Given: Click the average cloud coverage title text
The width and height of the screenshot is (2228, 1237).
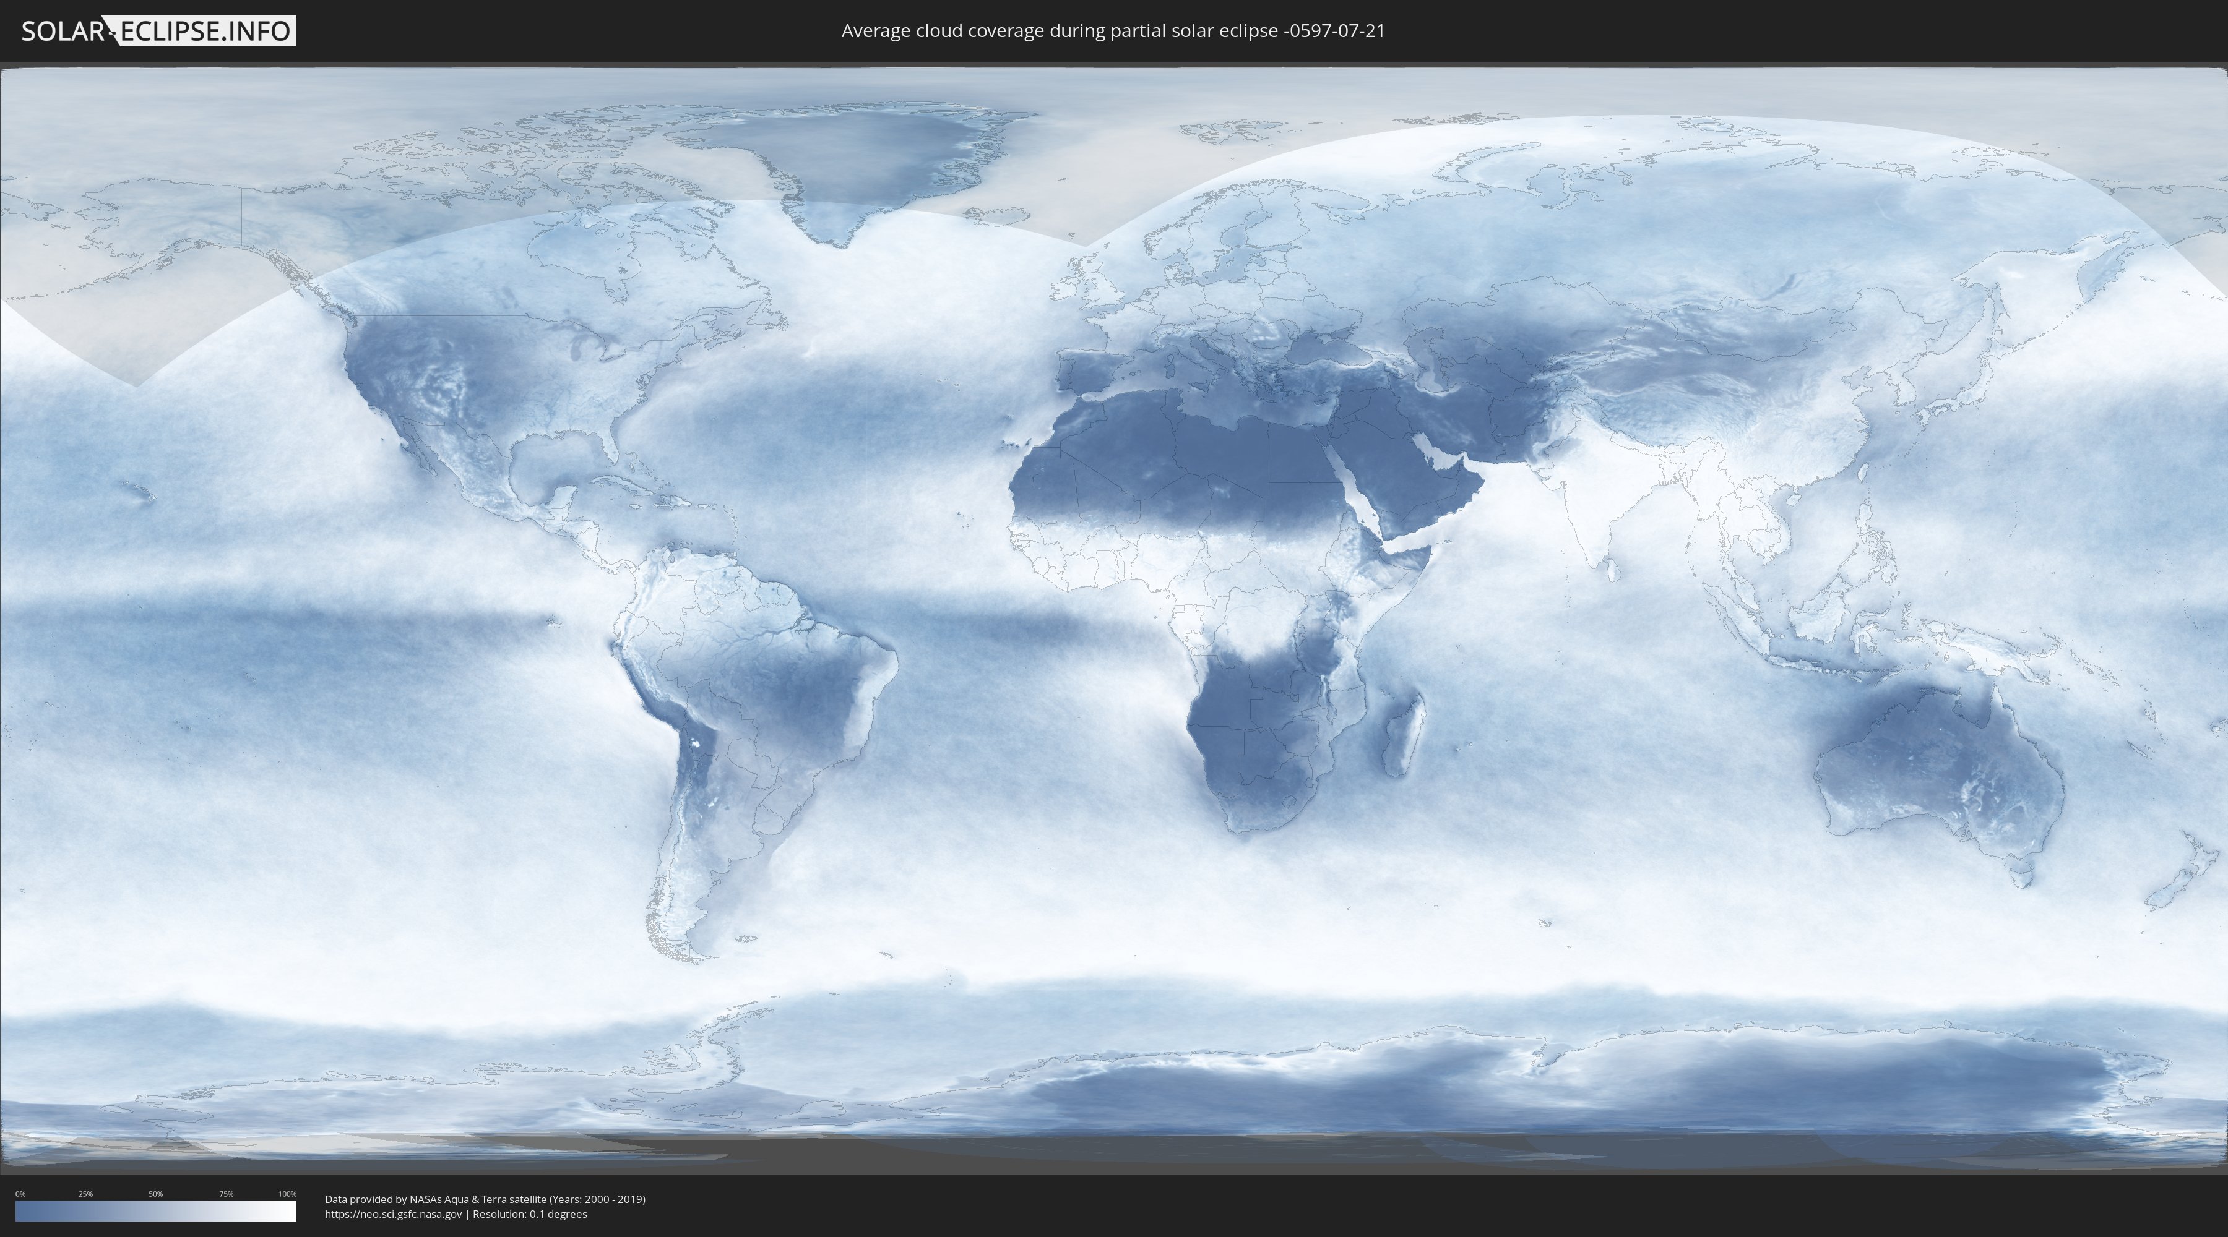Looking at the screenshot, I should (x=1113, y=31).
